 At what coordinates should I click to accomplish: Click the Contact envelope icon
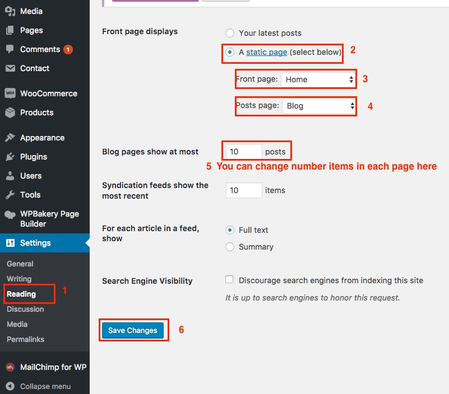pos(10,68)
